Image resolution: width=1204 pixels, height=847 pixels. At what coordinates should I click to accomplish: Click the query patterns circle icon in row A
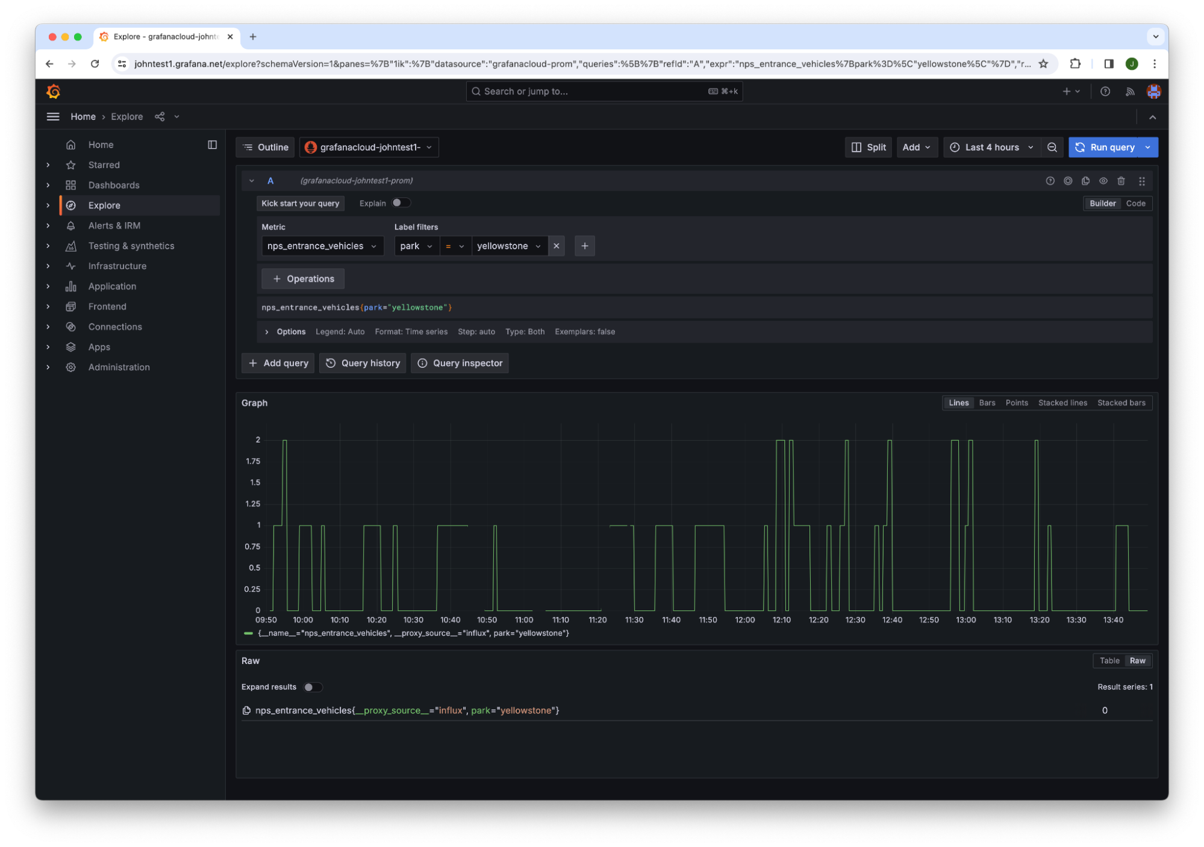coord(1068,181)
